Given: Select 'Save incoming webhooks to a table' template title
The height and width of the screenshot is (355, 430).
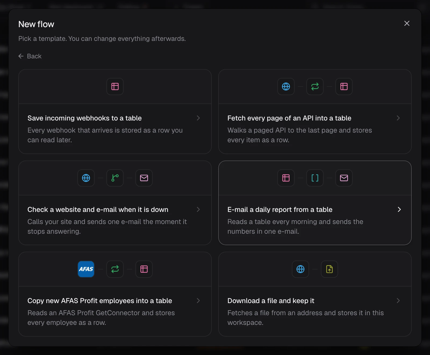Looking at the screenshot, I should click(85, 118).
